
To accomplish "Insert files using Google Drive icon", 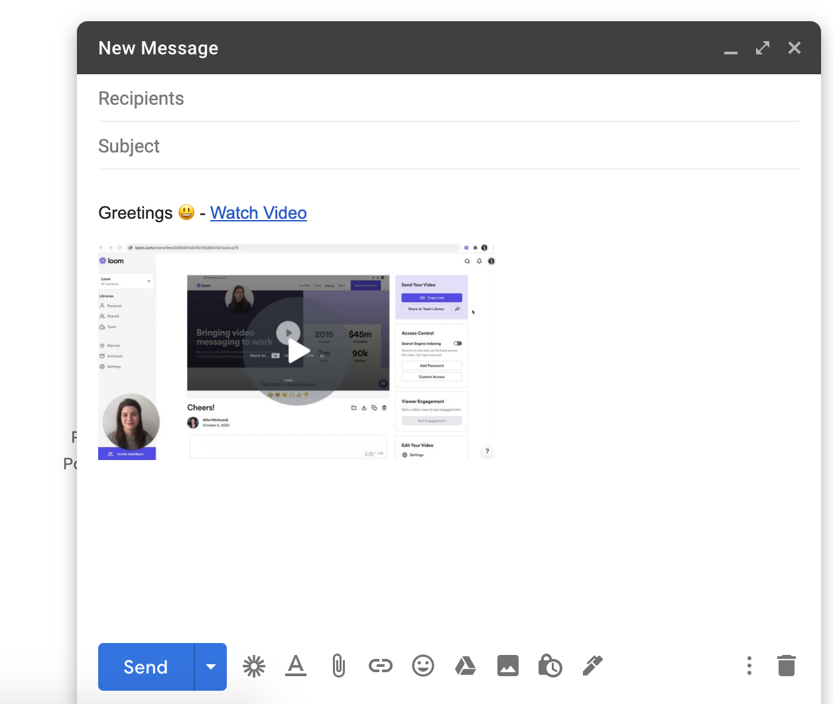I will [466, 666].
